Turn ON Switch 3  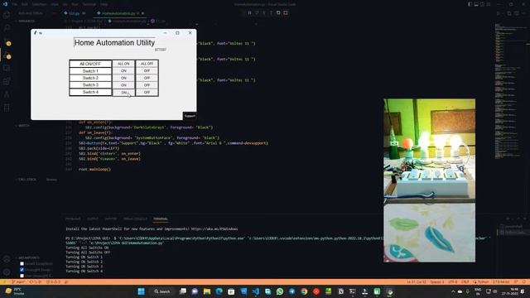[123, 85]
